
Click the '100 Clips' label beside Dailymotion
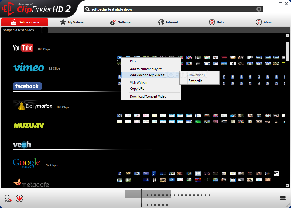point(63,107)
